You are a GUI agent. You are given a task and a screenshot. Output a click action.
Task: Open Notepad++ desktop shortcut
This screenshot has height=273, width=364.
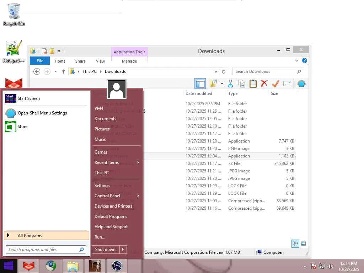point(14,52)
